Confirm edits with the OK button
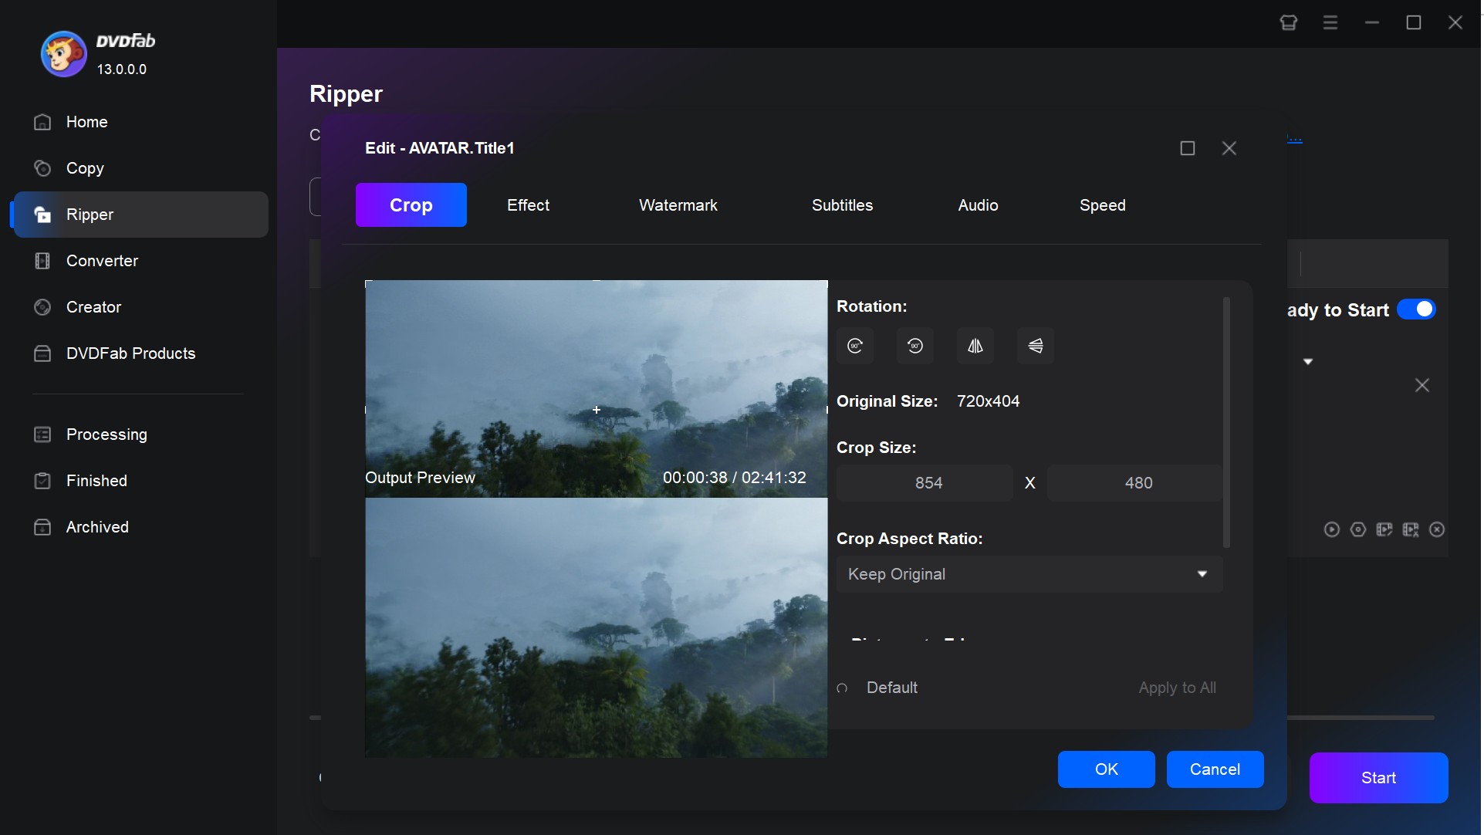Image resolution: width=1484 pixels, height=835 pixels. pyautogui.click(x=1106, y=769)
